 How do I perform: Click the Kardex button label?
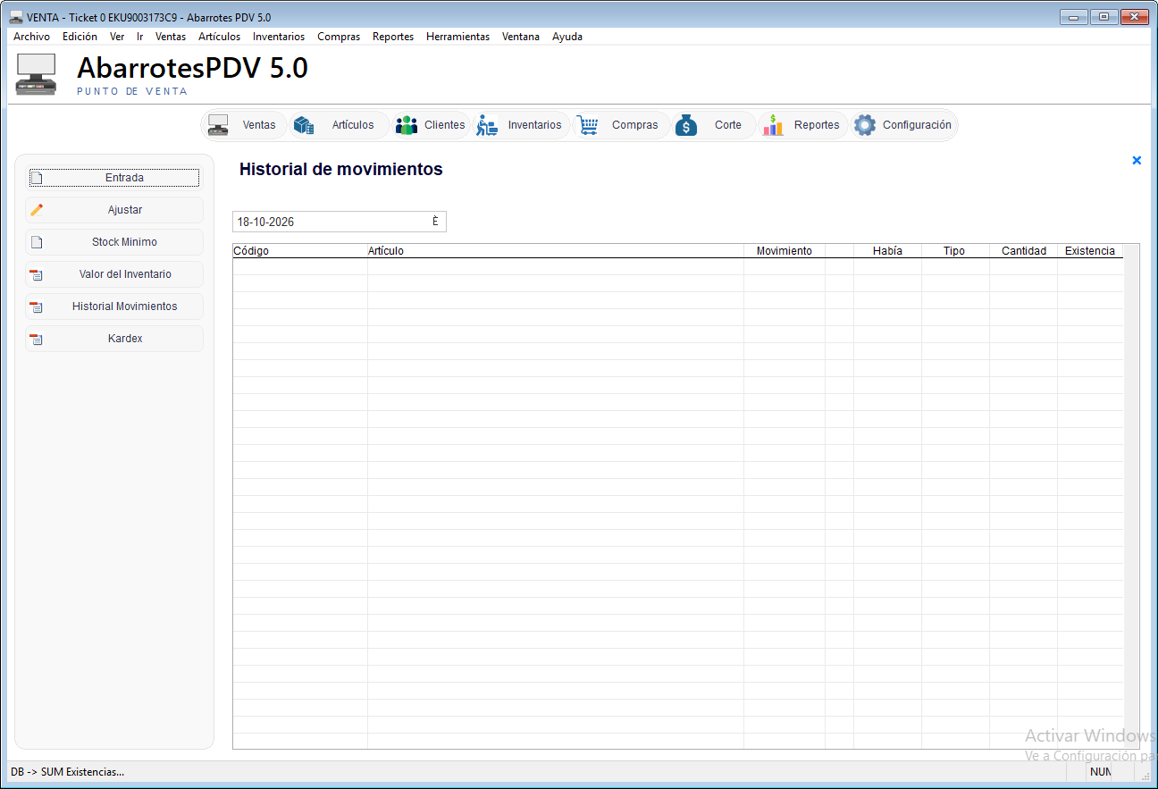125,339
